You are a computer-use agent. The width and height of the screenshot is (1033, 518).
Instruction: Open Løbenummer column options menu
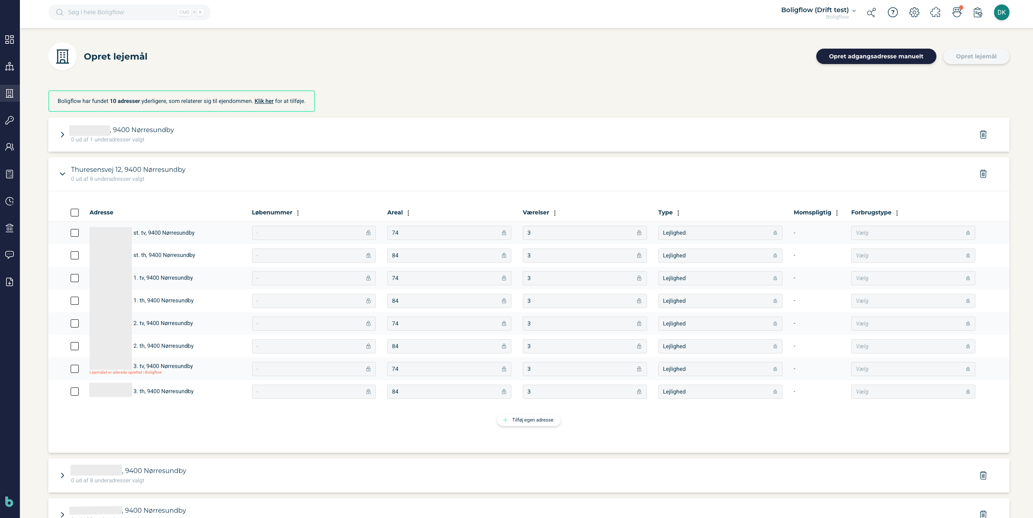coord(298,213)
